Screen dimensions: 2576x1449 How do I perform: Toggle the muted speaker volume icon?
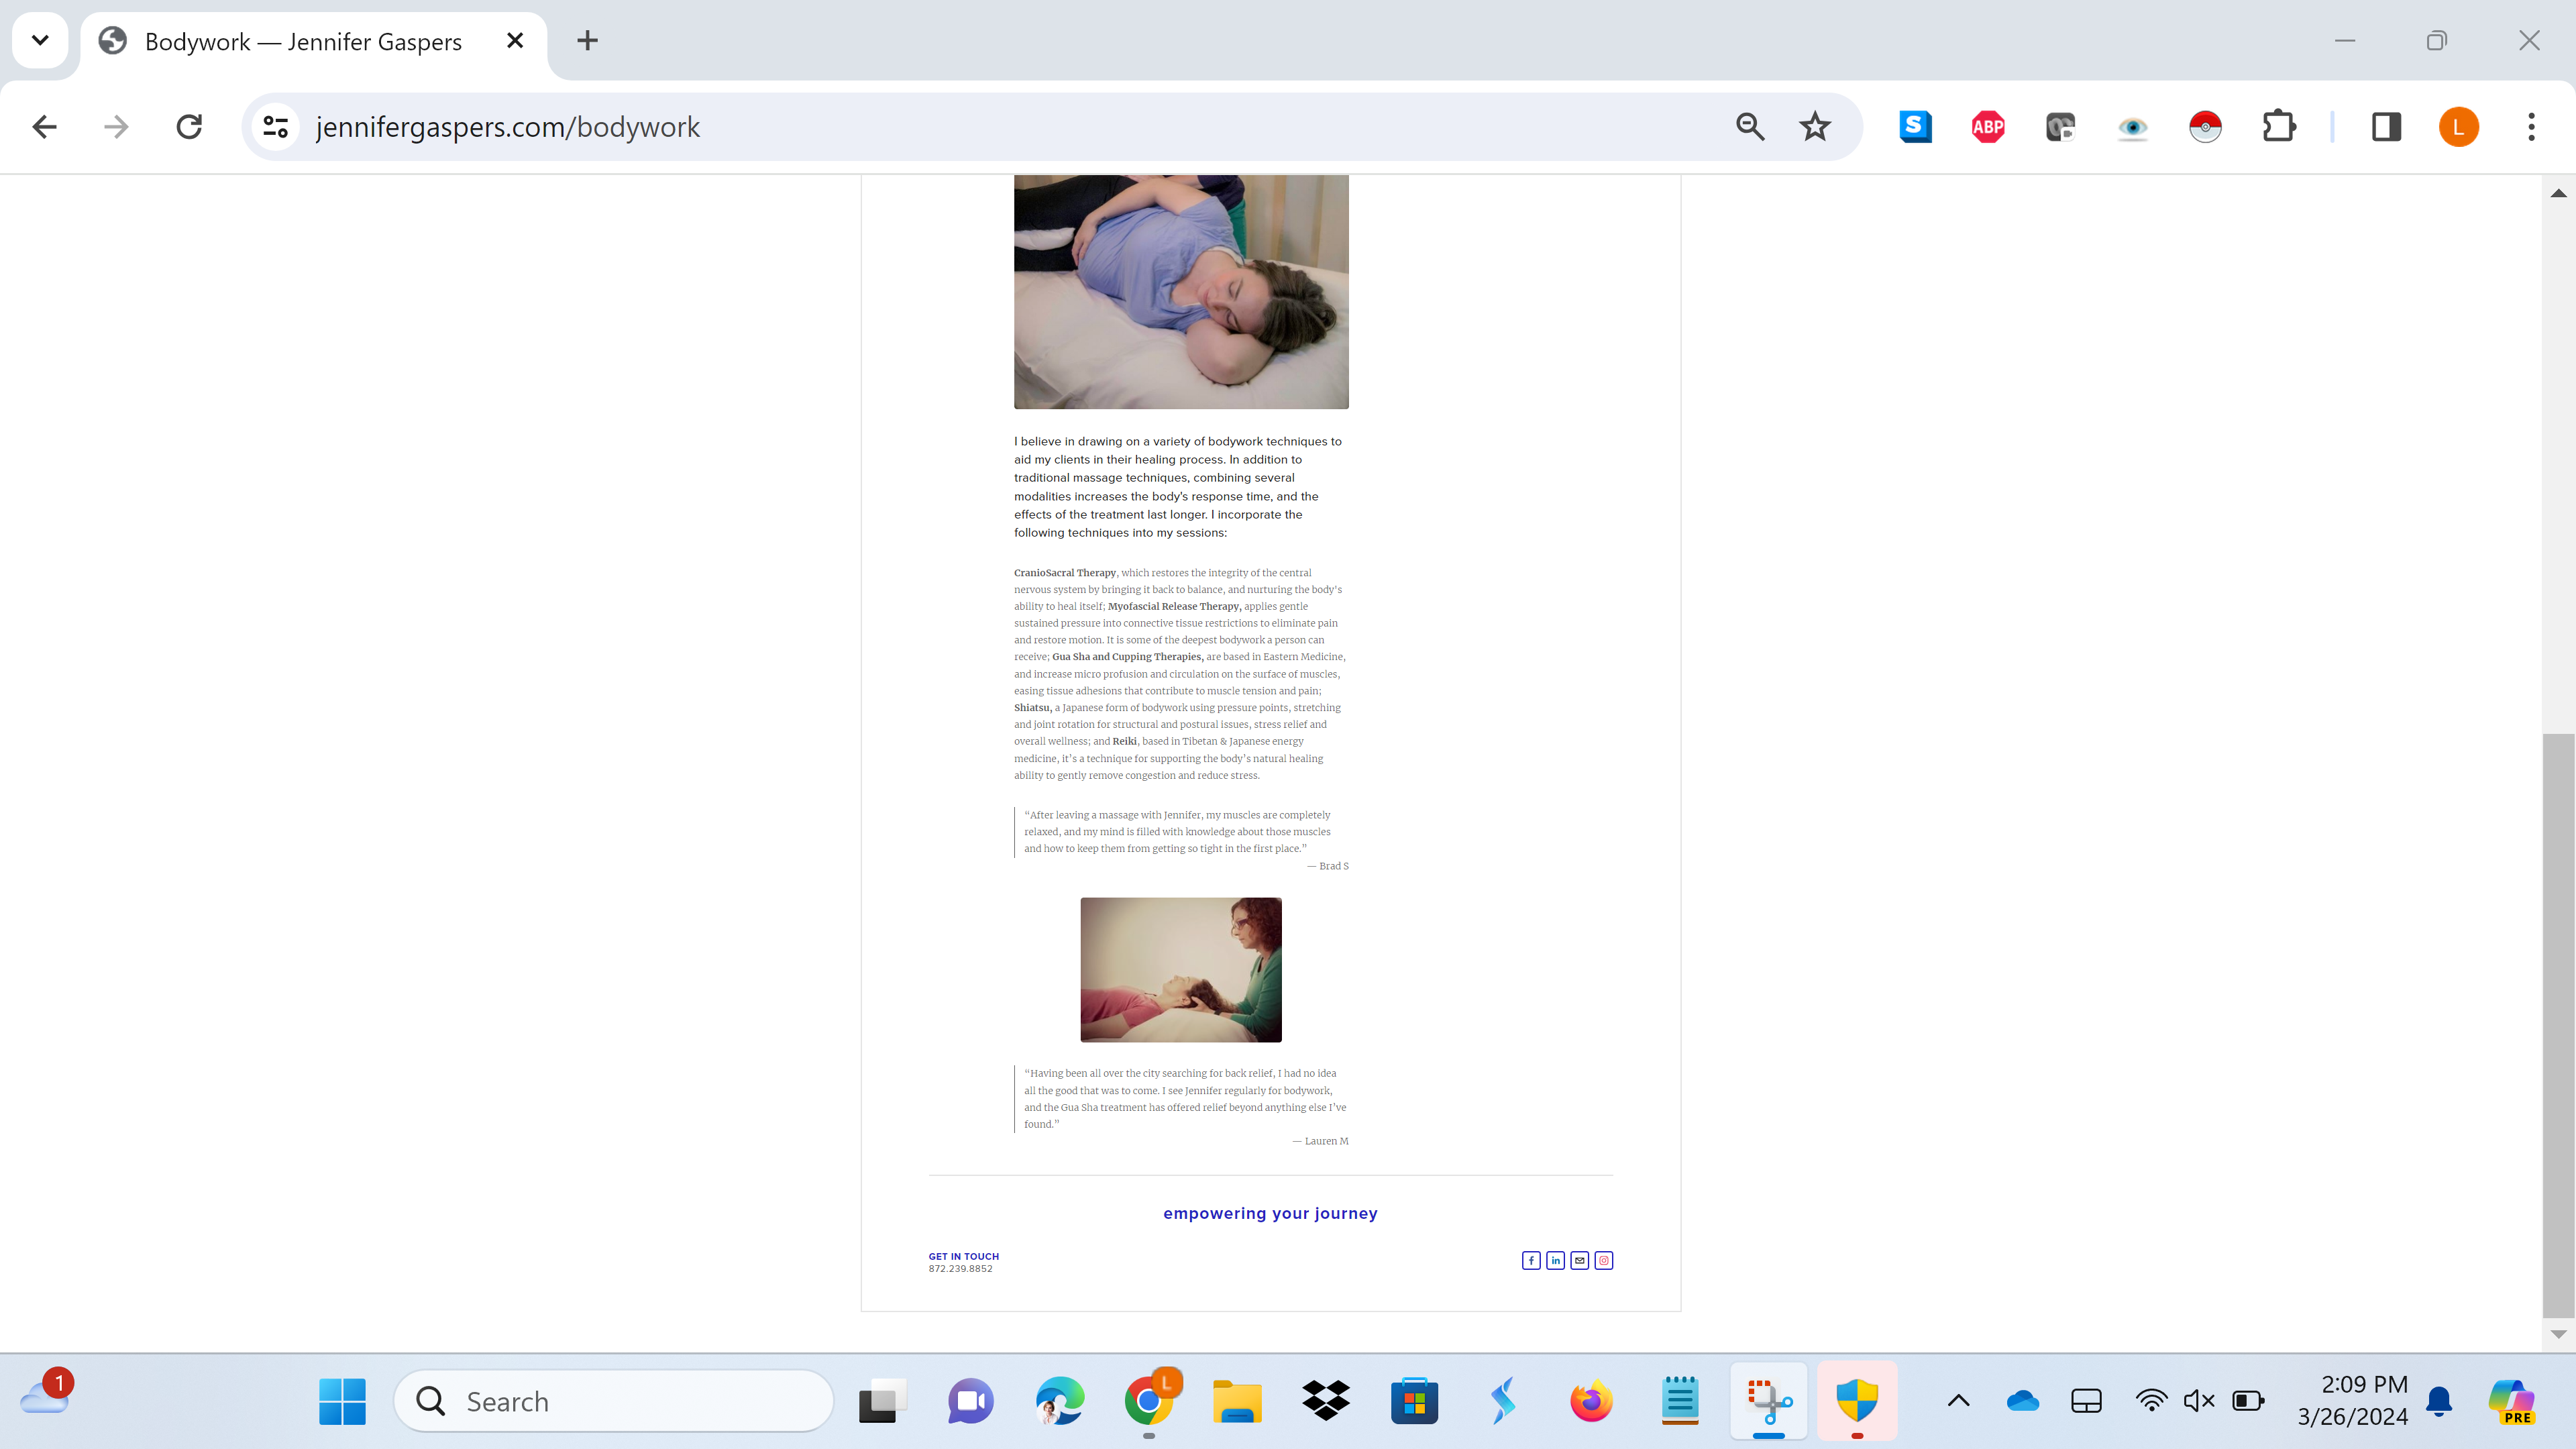2199,1401
